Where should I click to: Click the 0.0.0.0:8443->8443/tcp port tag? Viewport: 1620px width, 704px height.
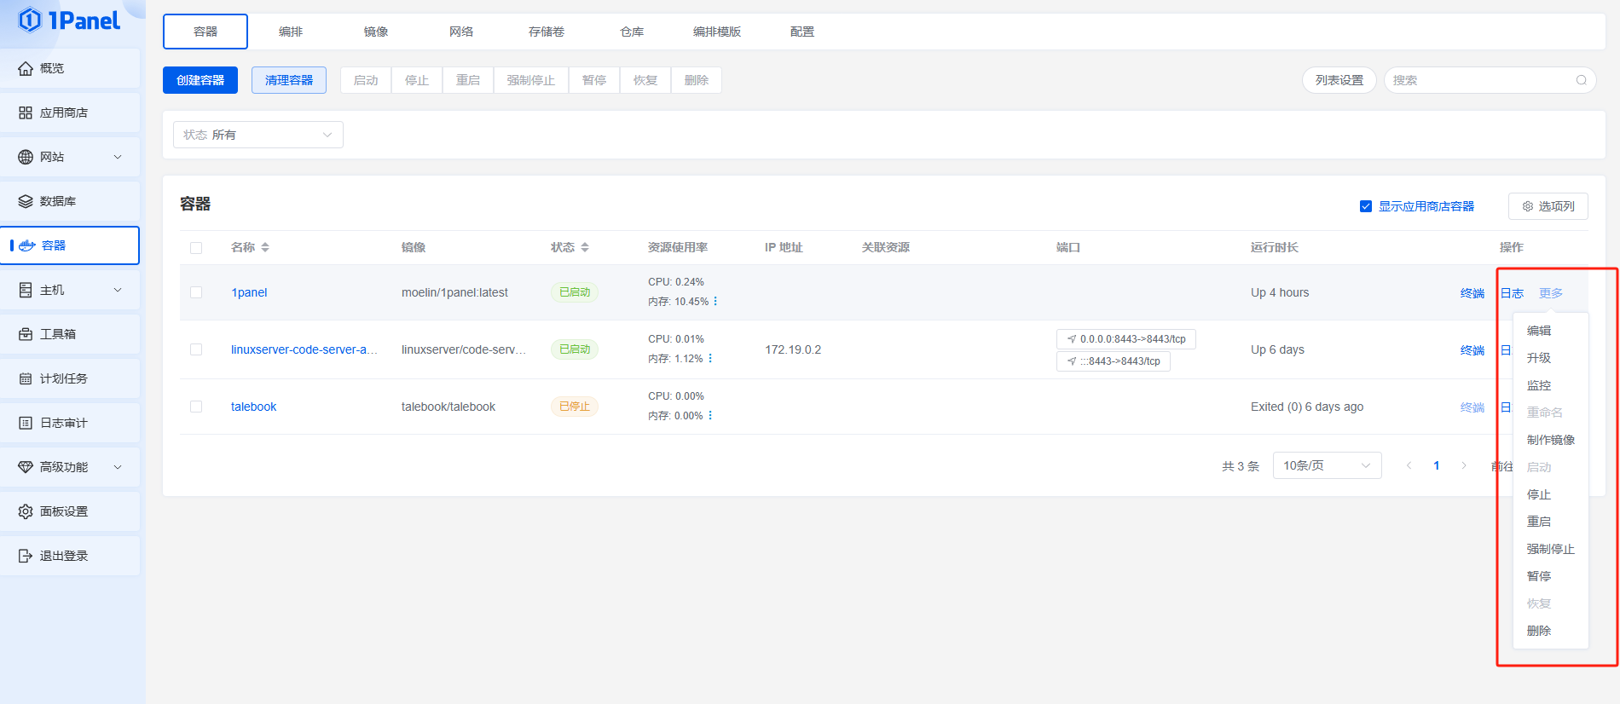click(x=1126, y=339)
